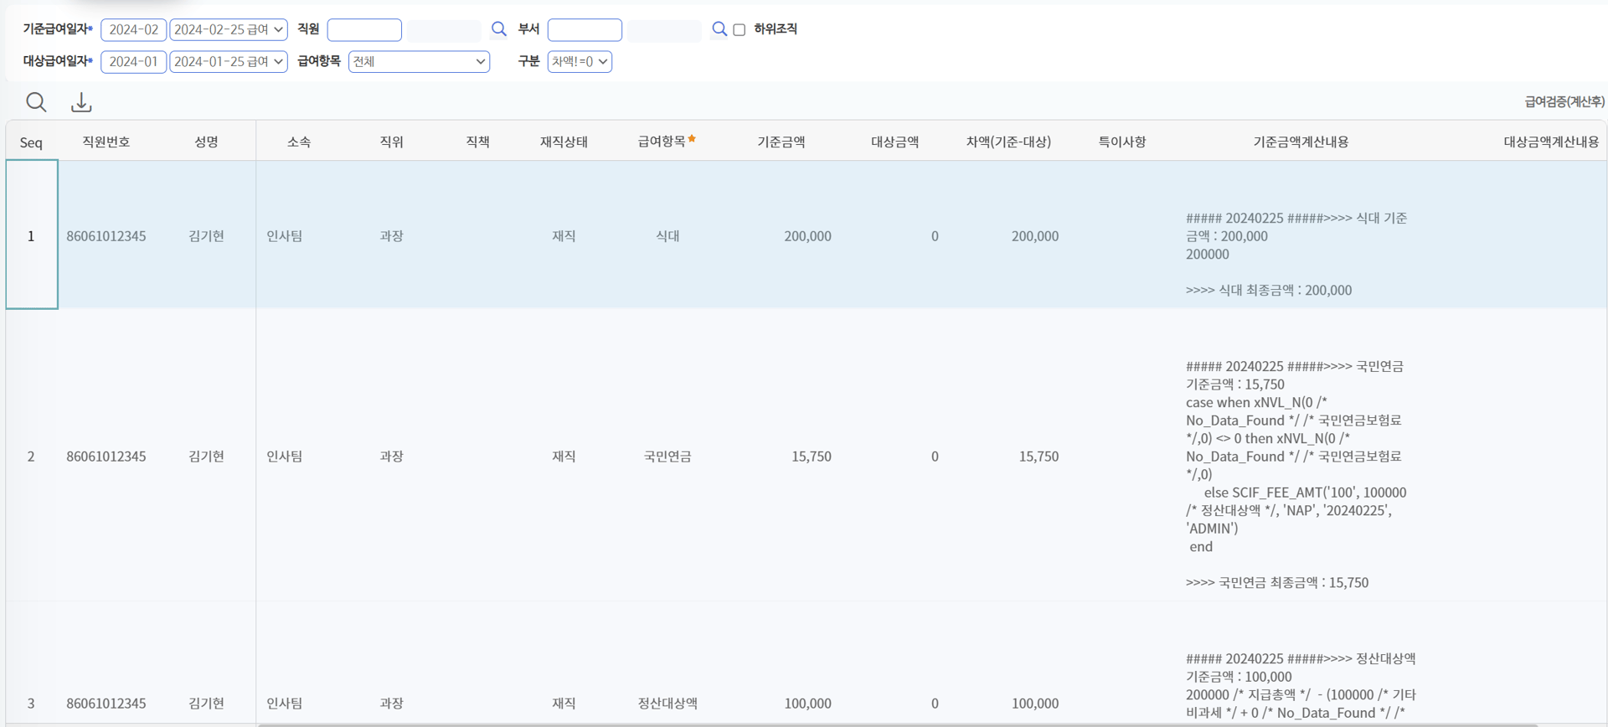Click the 차액(기준-대상) column header
Screen dimensions: 1608x727
(1008, 142)
